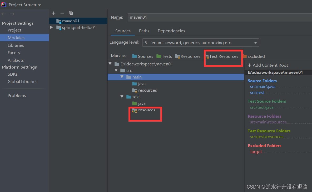Open Global Libraries
The width and height of the screenshot is (312, 192).
[22, 81]
